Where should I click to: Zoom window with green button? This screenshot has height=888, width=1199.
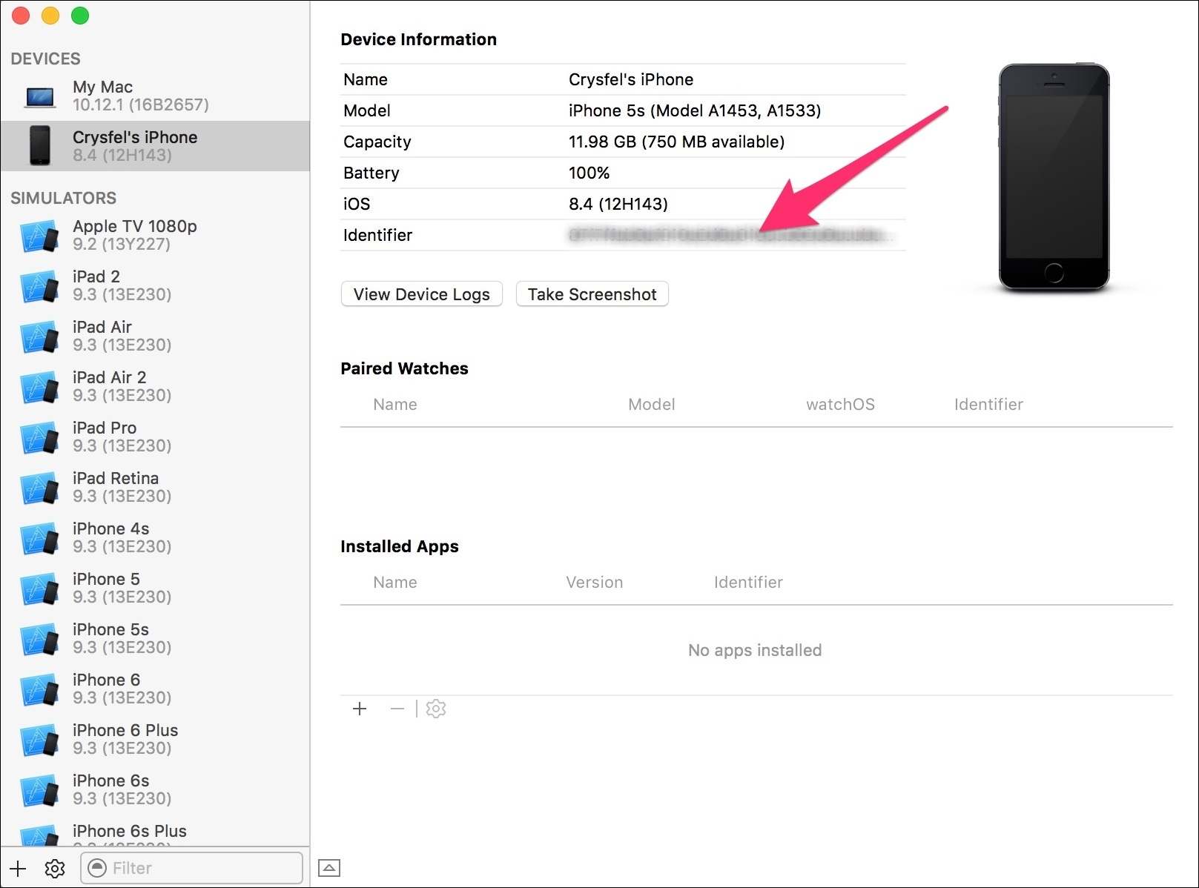[80, 16]
